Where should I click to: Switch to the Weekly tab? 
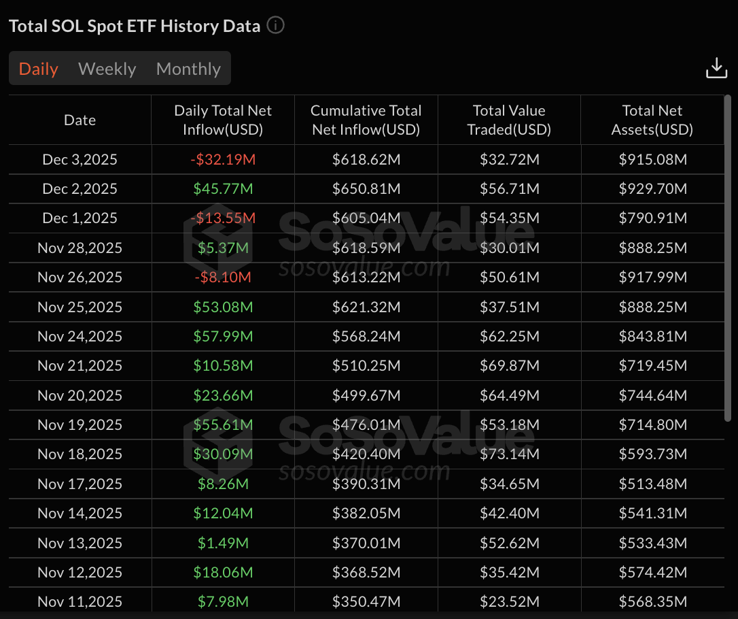[107, 69]
